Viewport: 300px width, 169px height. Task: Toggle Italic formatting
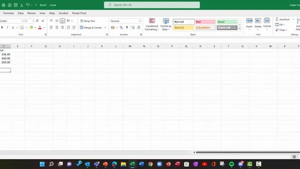7,28
